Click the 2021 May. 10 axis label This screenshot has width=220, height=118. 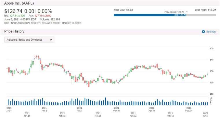(x=170, y=114)
